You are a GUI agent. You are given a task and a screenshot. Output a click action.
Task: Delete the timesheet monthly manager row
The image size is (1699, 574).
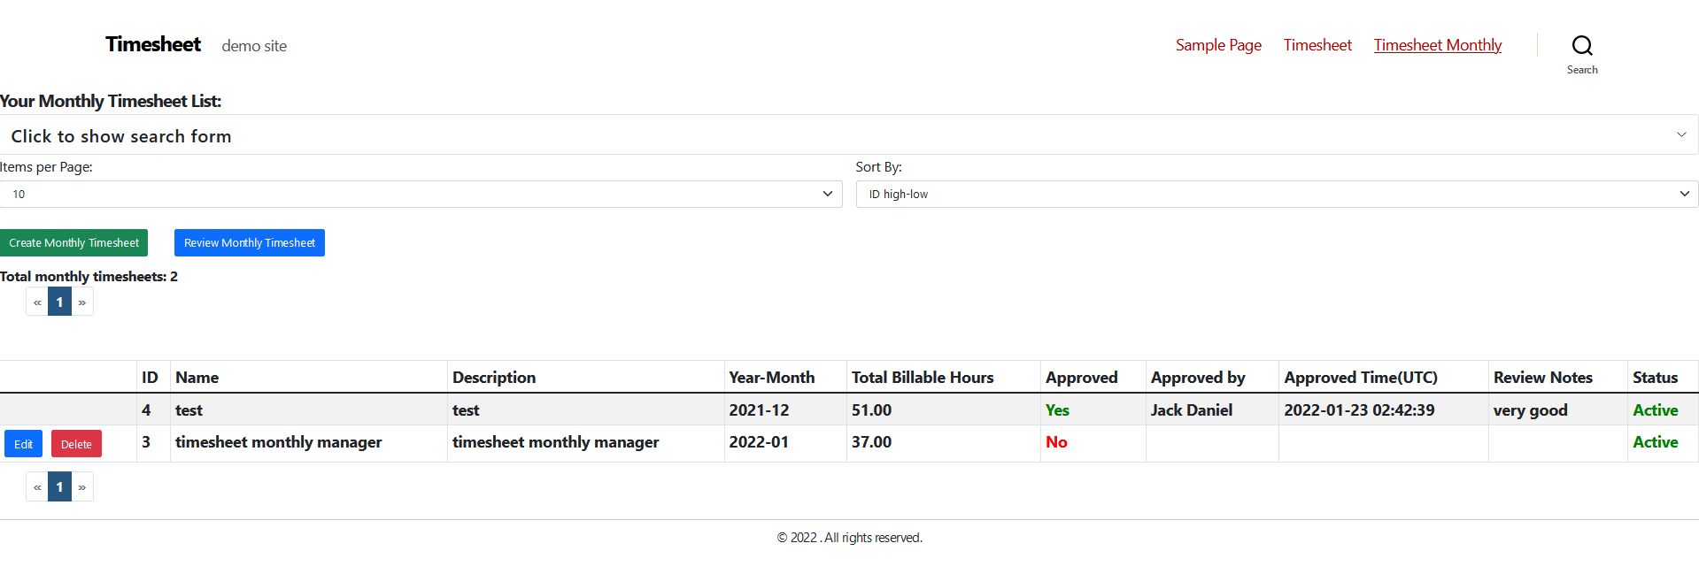[x=76, y=444]
